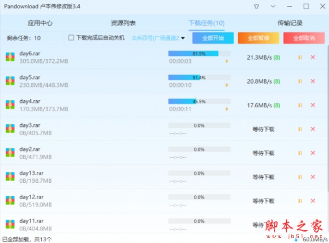This screenshot has width=329, height=243.
Task: Cancel the day12.rar task
Action: pos(313,201)
